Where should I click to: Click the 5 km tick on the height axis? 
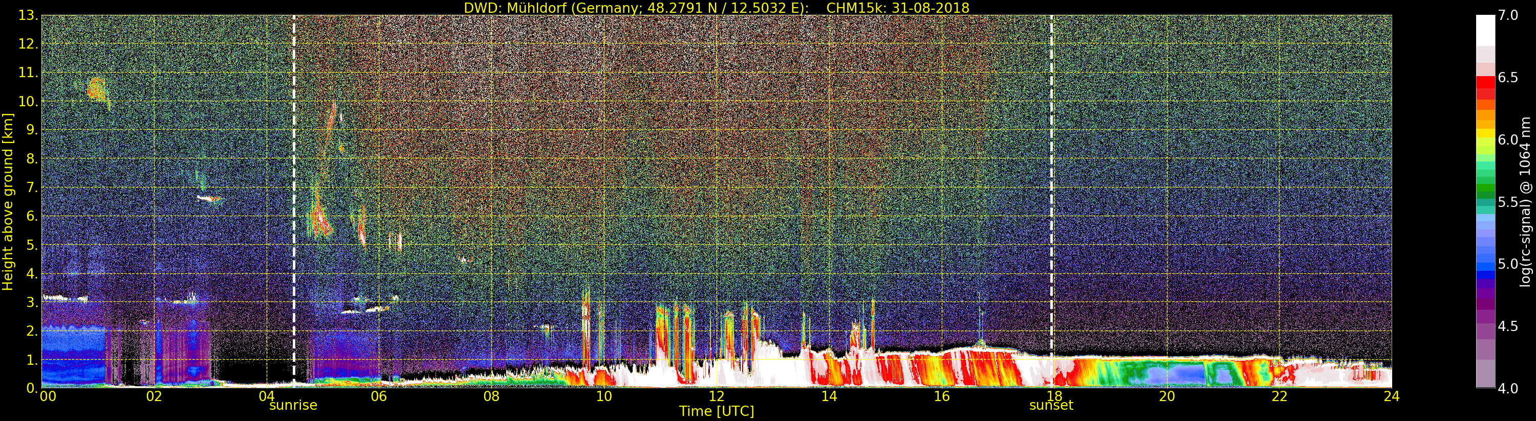31,245
